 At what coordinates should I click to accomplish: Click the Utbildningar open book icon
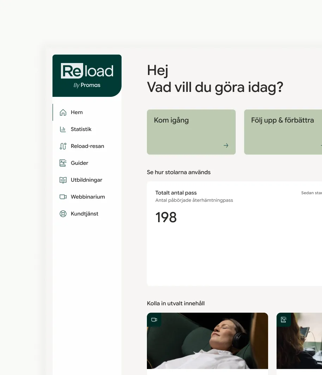(63, 180)
